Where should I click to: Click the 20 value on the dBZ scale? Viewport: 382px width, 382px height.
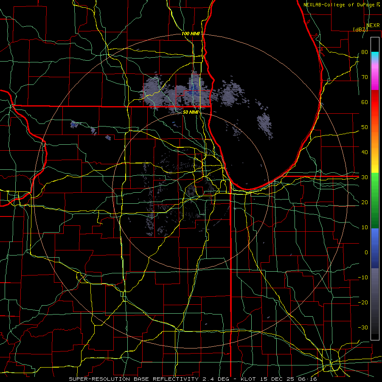point(365,202)
